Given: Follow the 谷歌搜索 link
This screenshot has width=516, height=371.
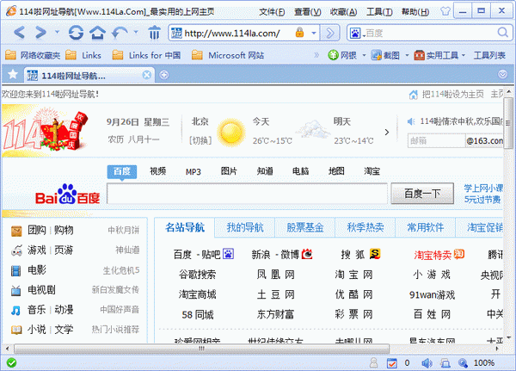Looking at the screenshot, I should [198, 275].
